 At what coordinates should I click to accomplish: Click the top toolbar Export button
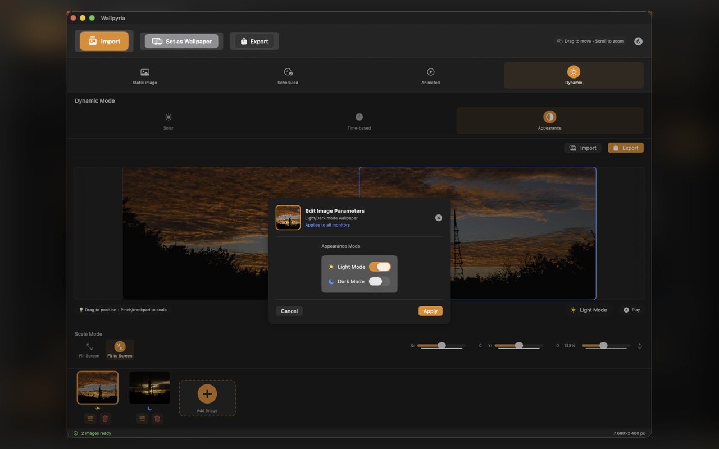click(x=254, y=41)
